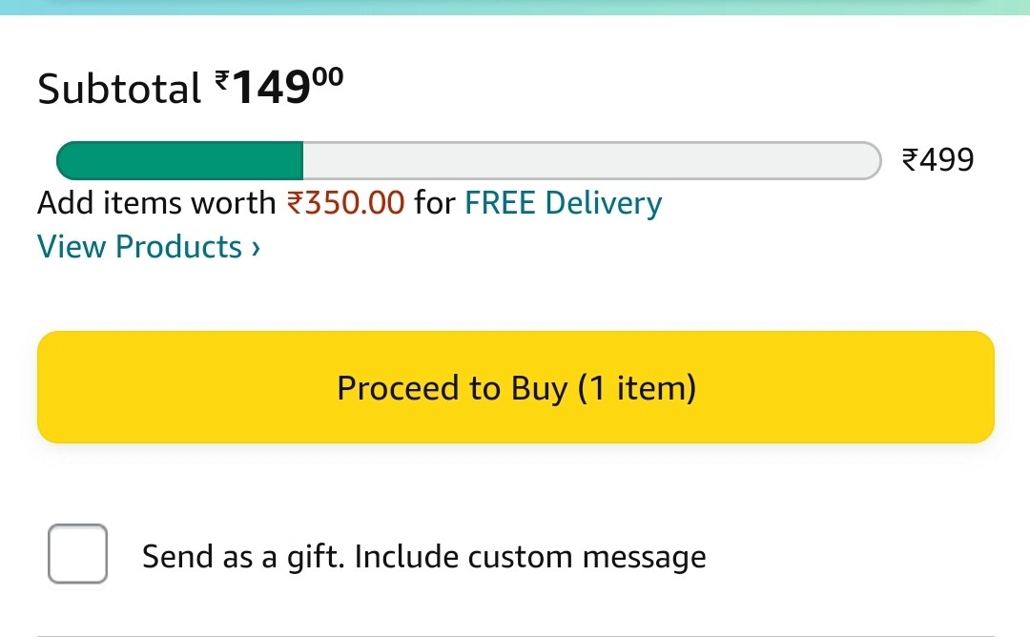The width and height of the screenshot is (1030, 637).
Task: Click the rounded right end of progress bar
Action: [x=868, y=160]
